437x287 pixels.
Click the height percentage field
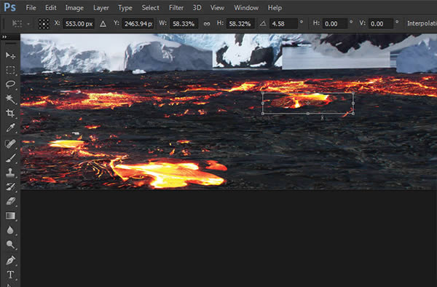tap(240, 24)
